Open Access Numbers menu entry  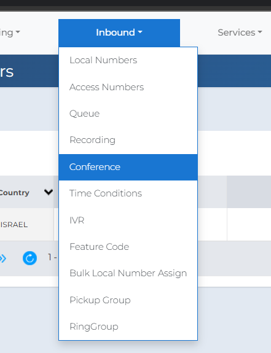(x=128, y=87)
